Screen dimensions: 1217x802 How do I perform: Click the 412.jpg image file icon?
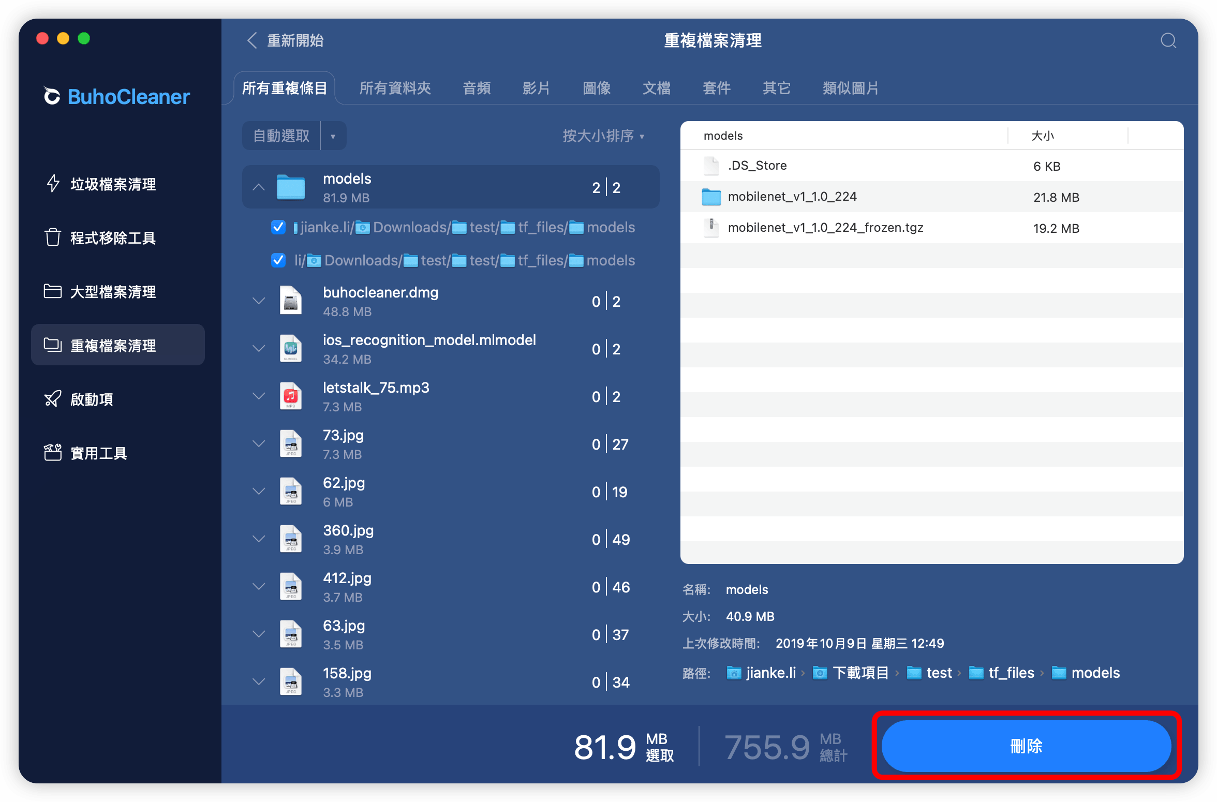[x=291, y=587]
